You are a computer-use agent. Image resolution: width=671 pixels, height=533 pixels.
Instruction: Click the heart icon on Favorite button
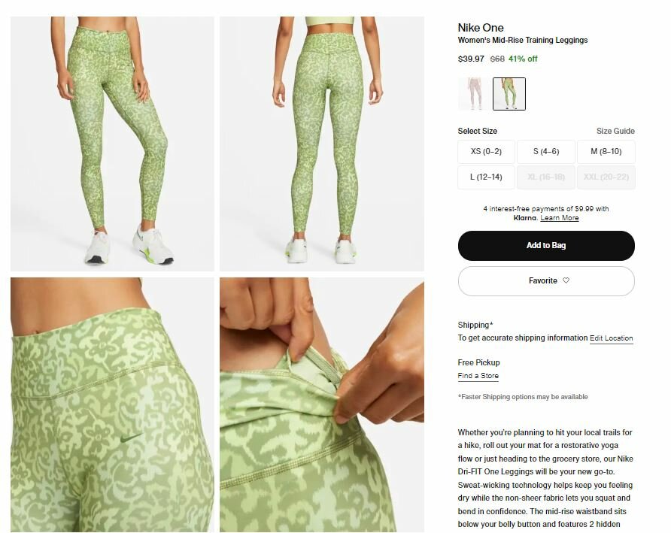pos(566,280)
